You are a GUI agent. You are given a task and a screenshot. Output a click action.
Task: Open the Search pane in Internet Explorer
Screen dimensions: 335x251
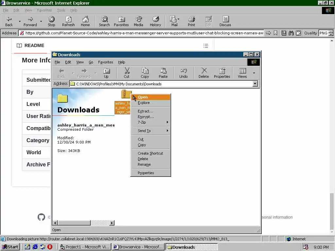(104, 21)
